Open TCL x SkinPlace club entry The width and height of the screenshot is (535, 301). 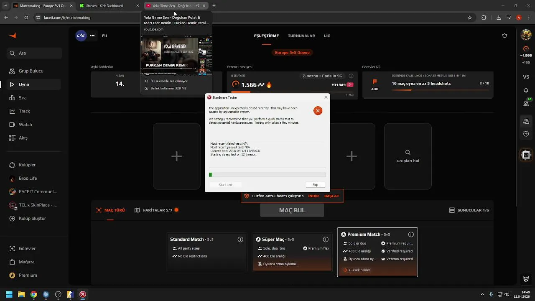pyautogui.click(x=34, y=205)
